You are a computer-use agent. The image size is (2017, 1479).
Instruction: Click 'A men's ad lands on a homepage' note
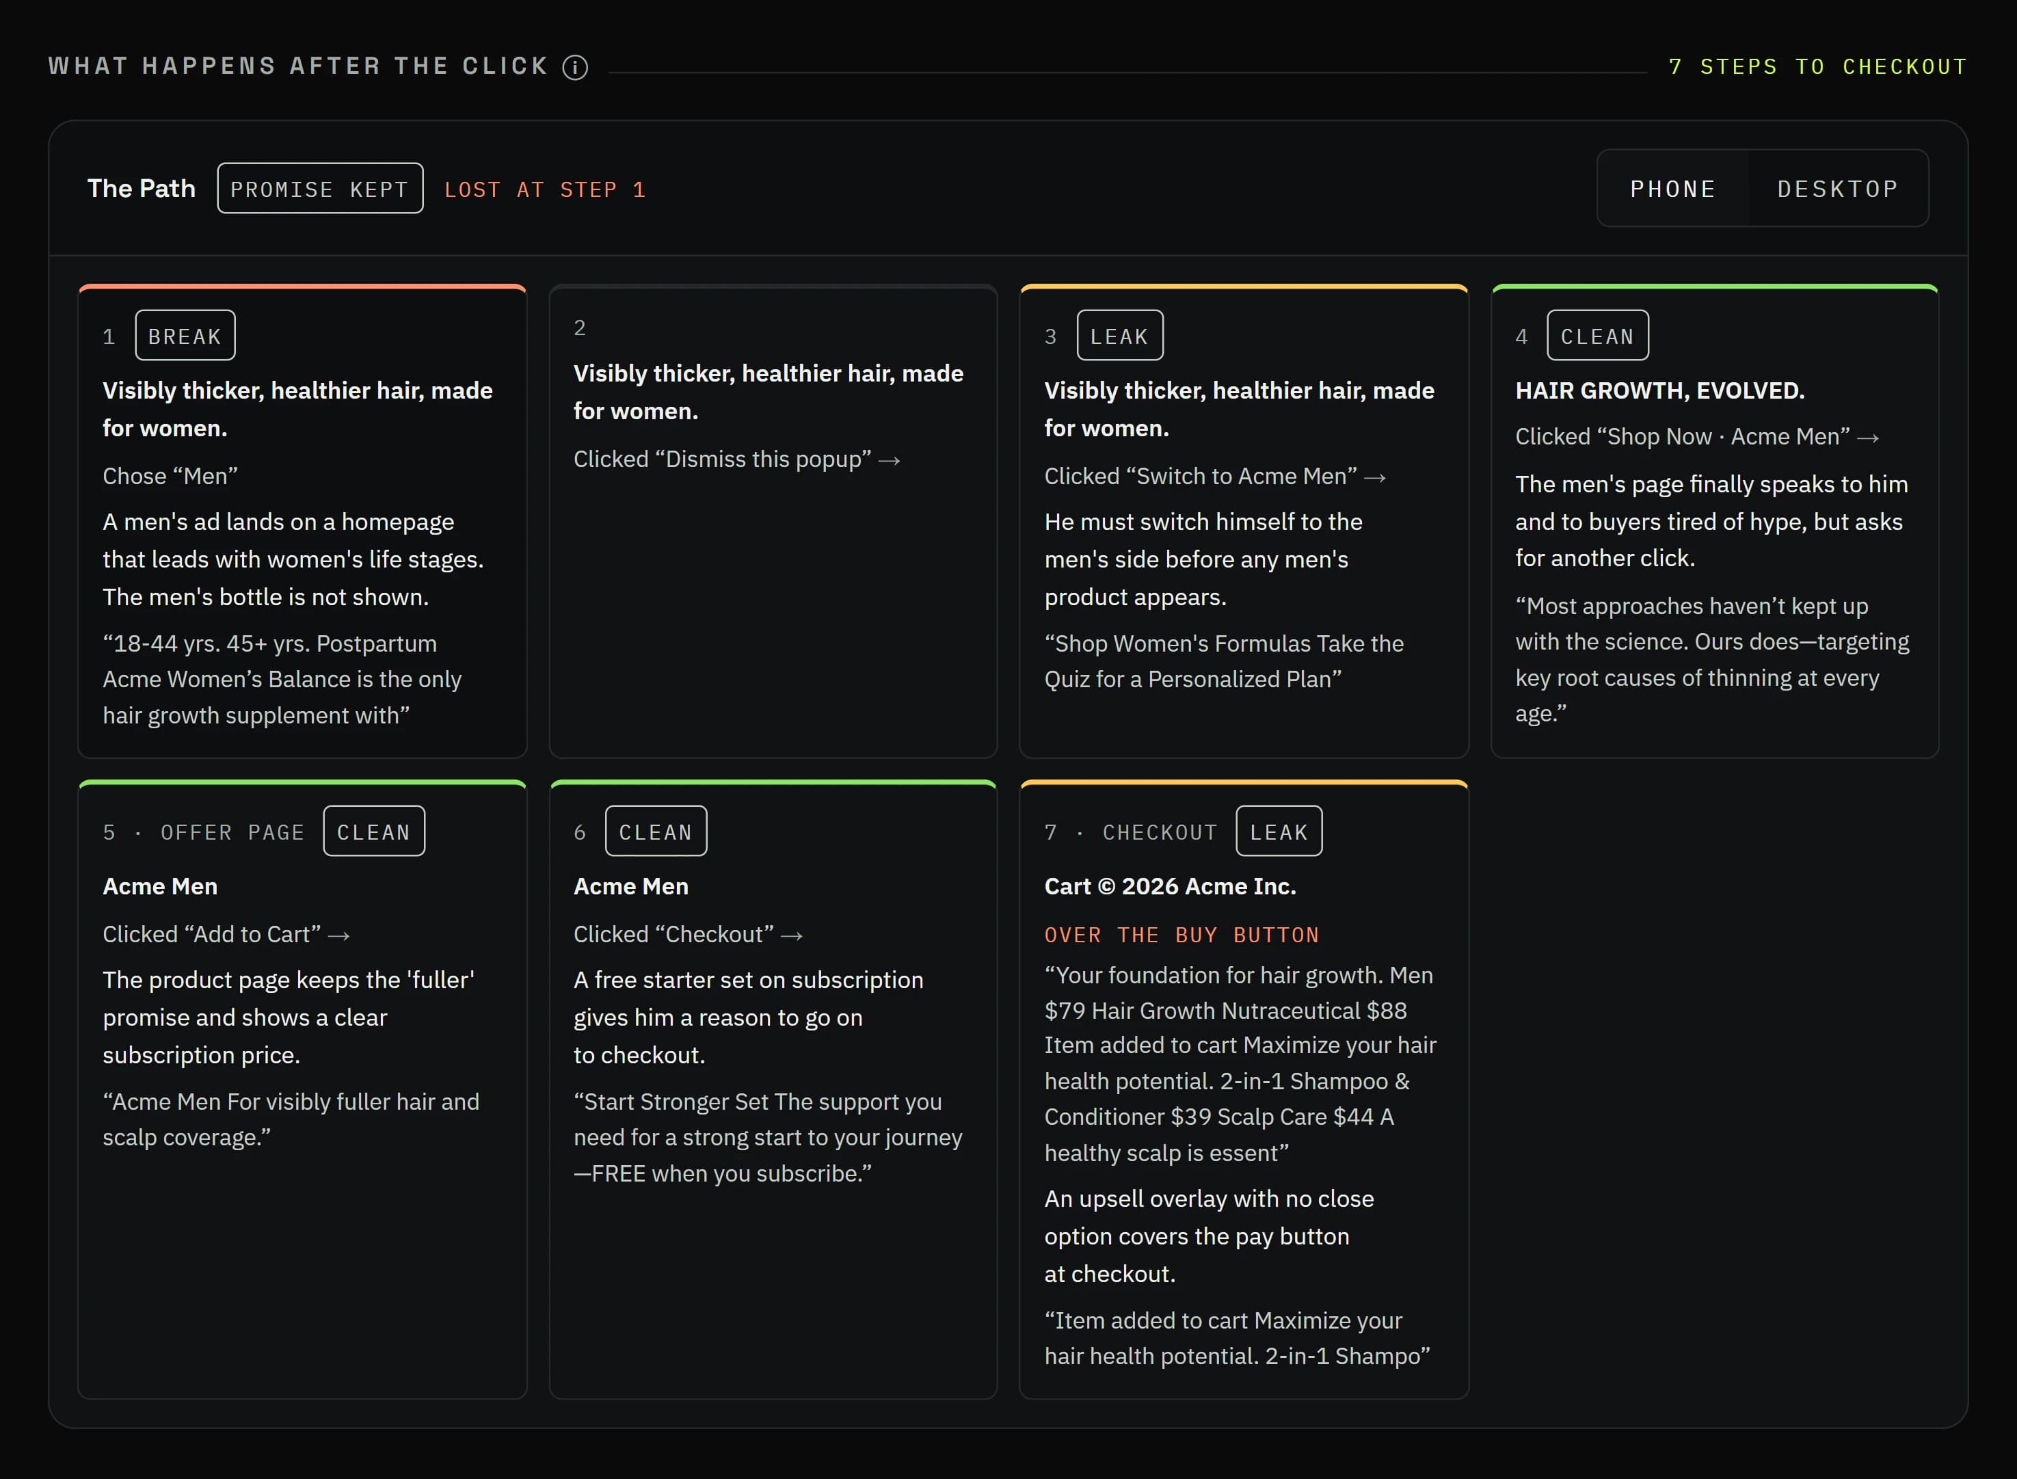(293, 559)
